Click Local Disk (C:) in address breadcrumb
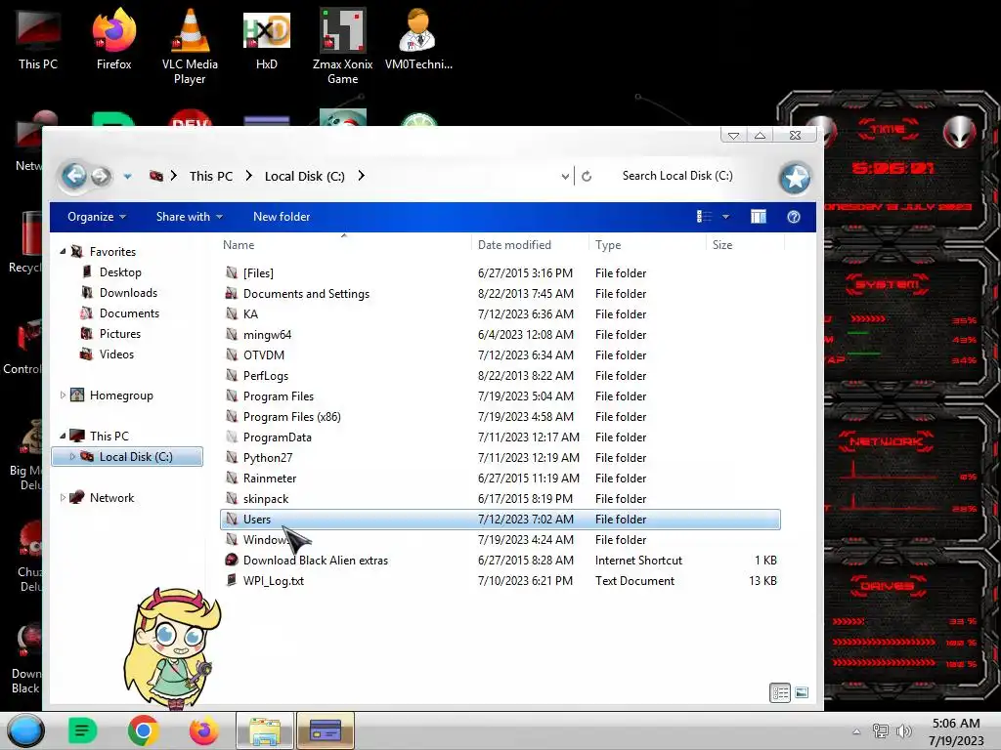 click(x=305, y=177)
